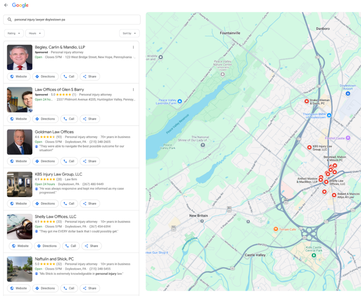Click the Peace Valley Lavender Farm marker
The image size is (361, 296).
(x=180, y=101)
